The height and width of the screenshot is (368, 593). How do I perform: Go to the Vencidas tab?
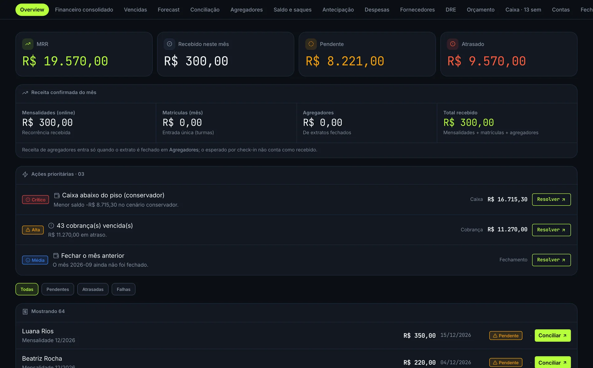click(x=135, y=10)
